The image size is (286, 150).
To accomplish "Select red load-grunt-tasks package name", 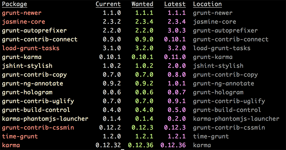I will [x=30, y=48].
